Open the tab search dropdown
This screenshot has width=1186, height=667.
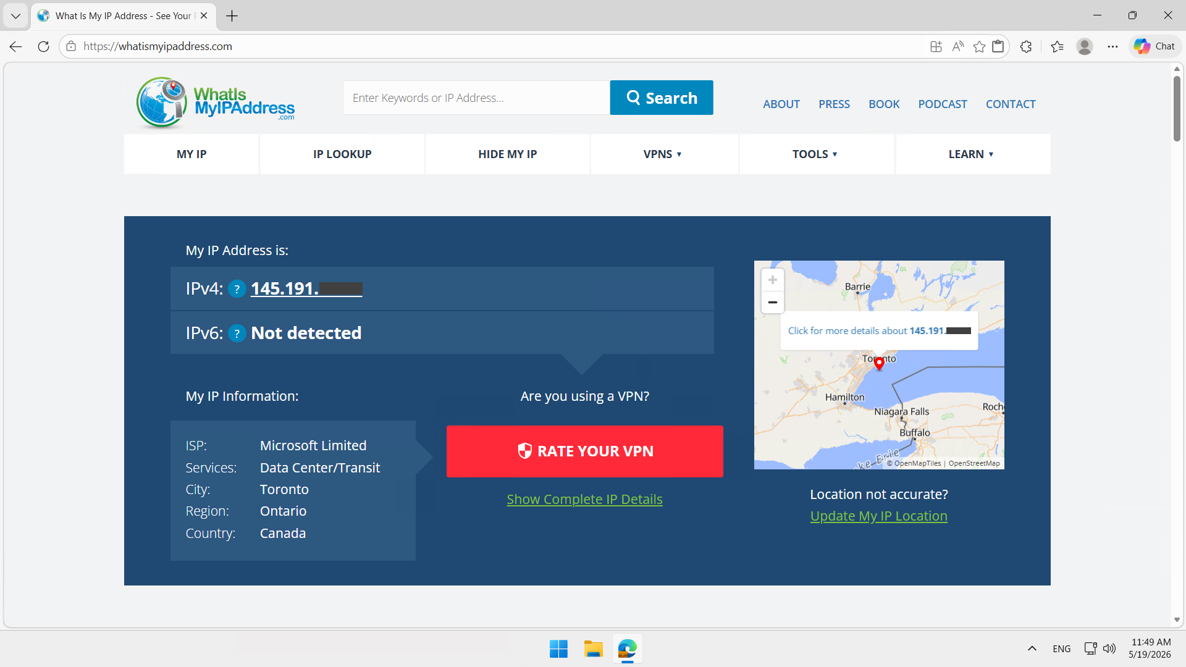point(15,16)
